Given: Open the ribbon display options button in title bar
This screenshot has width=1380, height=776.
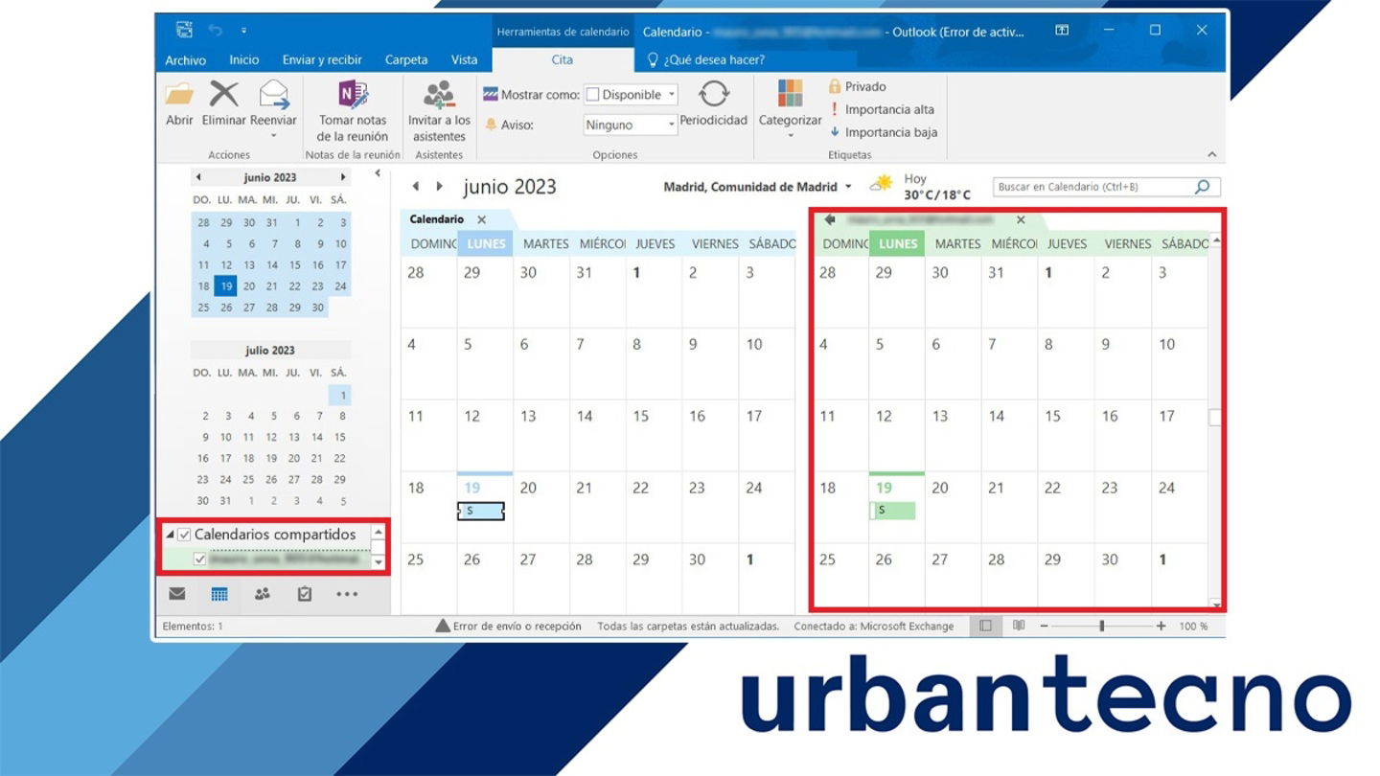Looking at the screenshot, I should (1062, 31).
